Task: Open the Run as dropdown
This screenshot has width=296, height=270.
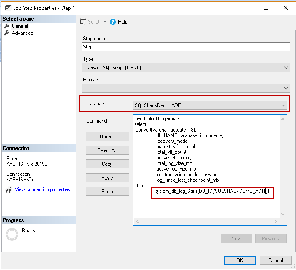Action: pos(186,88)
